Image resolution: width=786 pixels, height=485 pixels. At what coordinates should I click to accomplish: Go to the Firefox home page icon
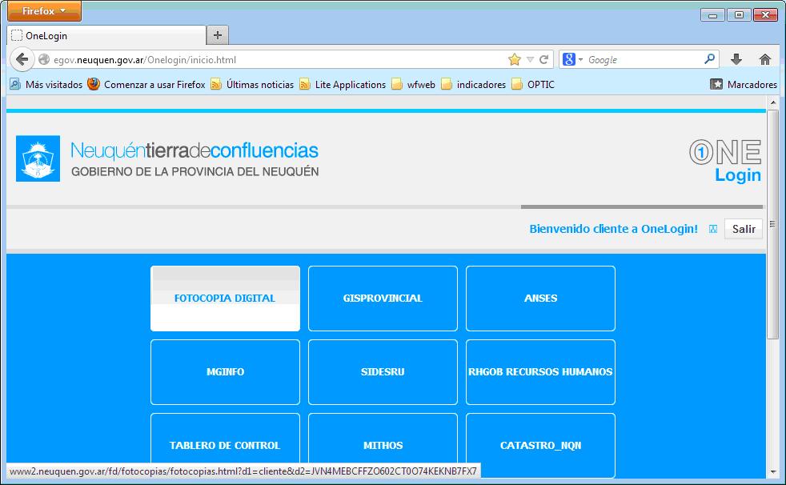[x=764, y=59]
